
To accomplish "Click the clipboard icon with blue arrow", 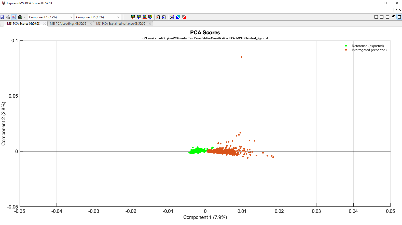I will 164,17.
